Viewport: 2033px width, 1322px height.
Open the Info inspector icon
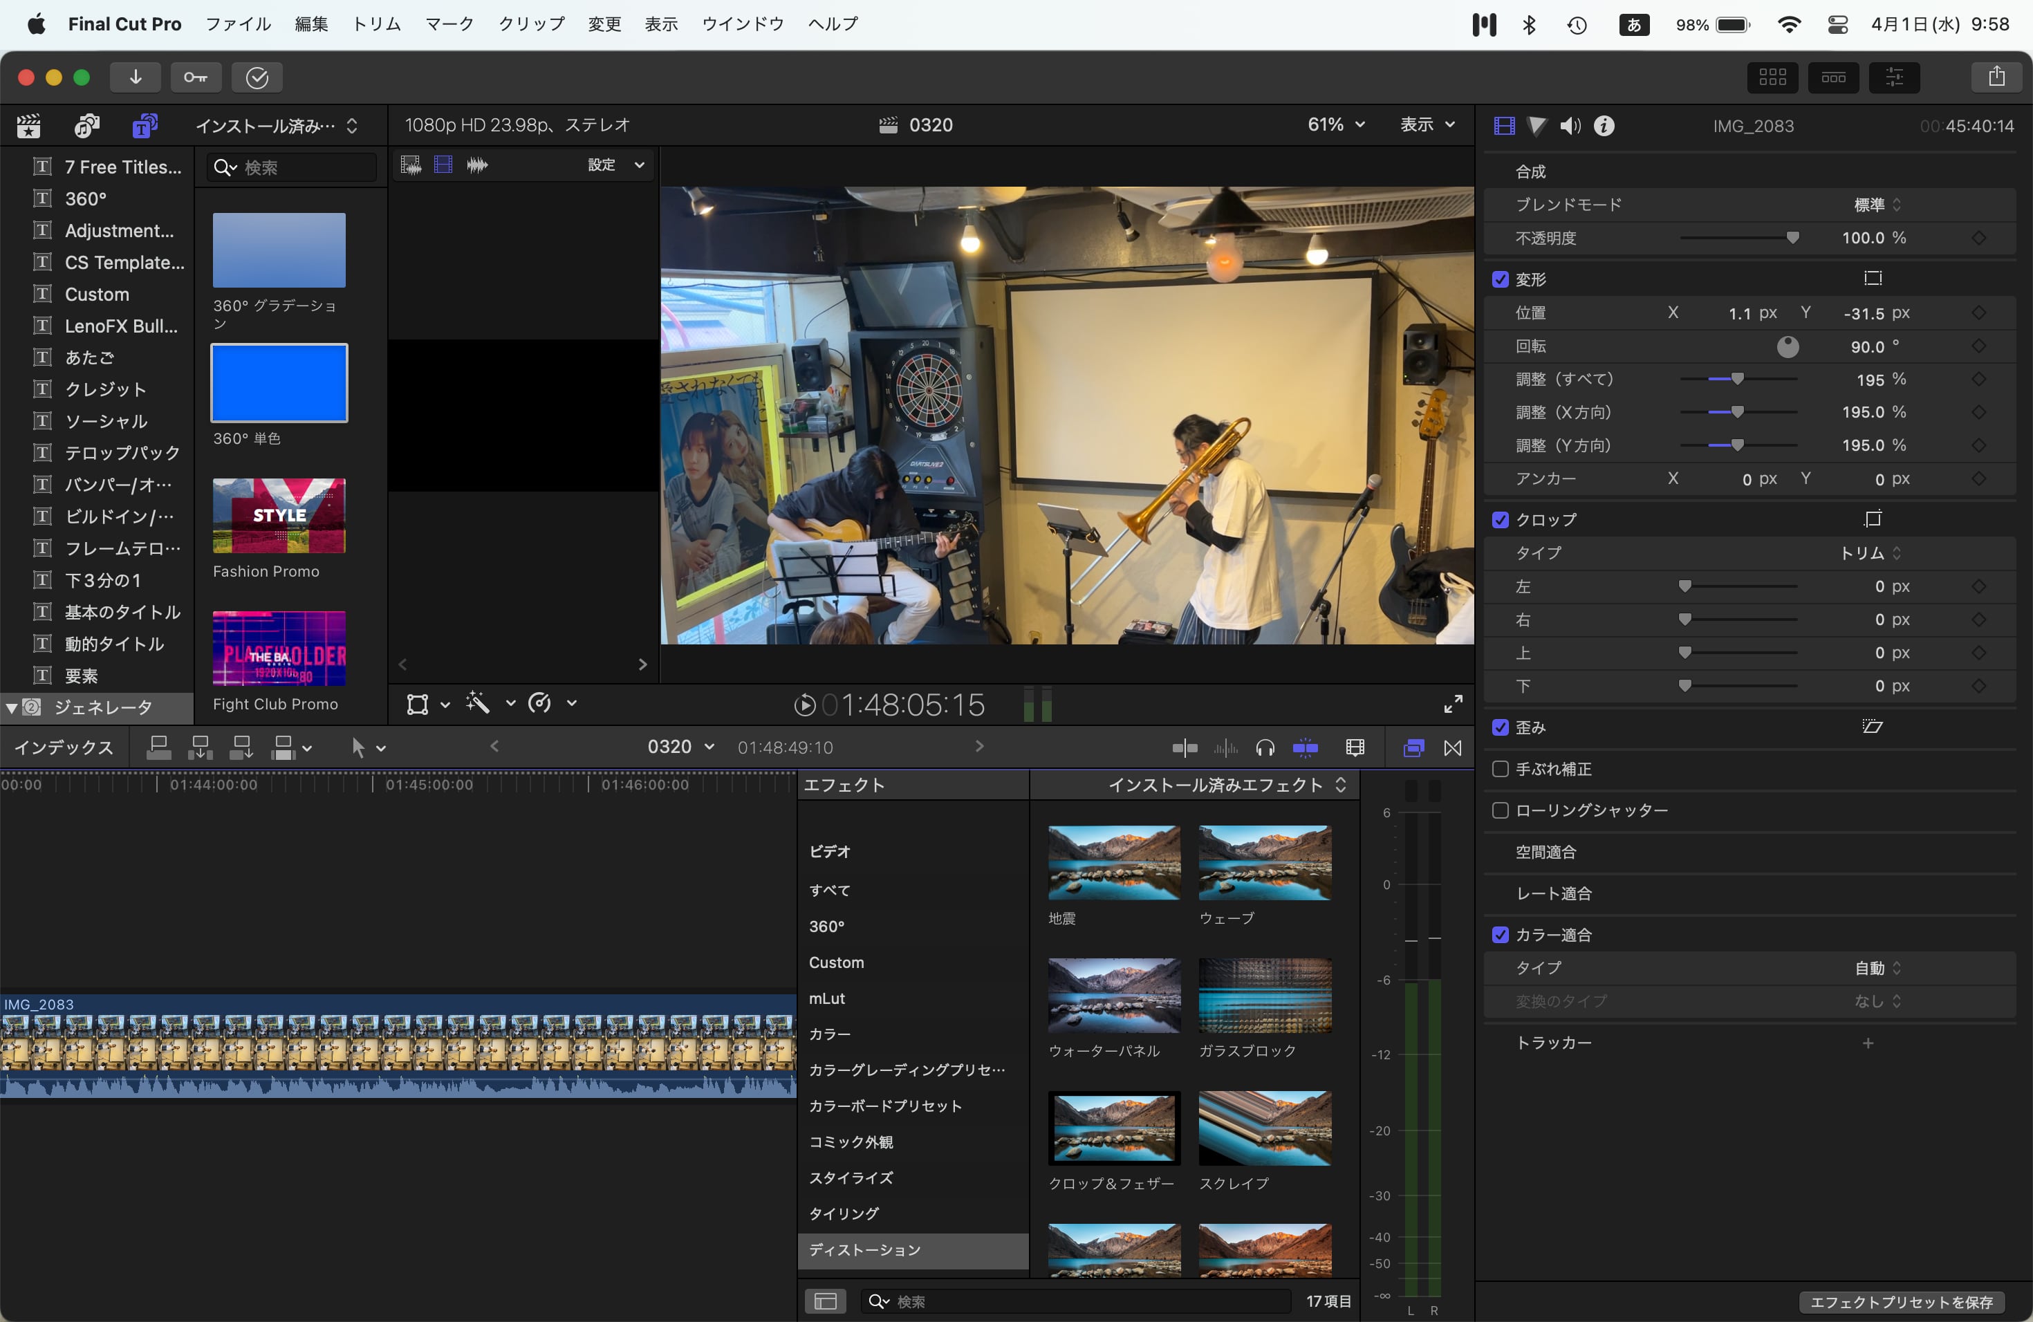click(1604, 127)
